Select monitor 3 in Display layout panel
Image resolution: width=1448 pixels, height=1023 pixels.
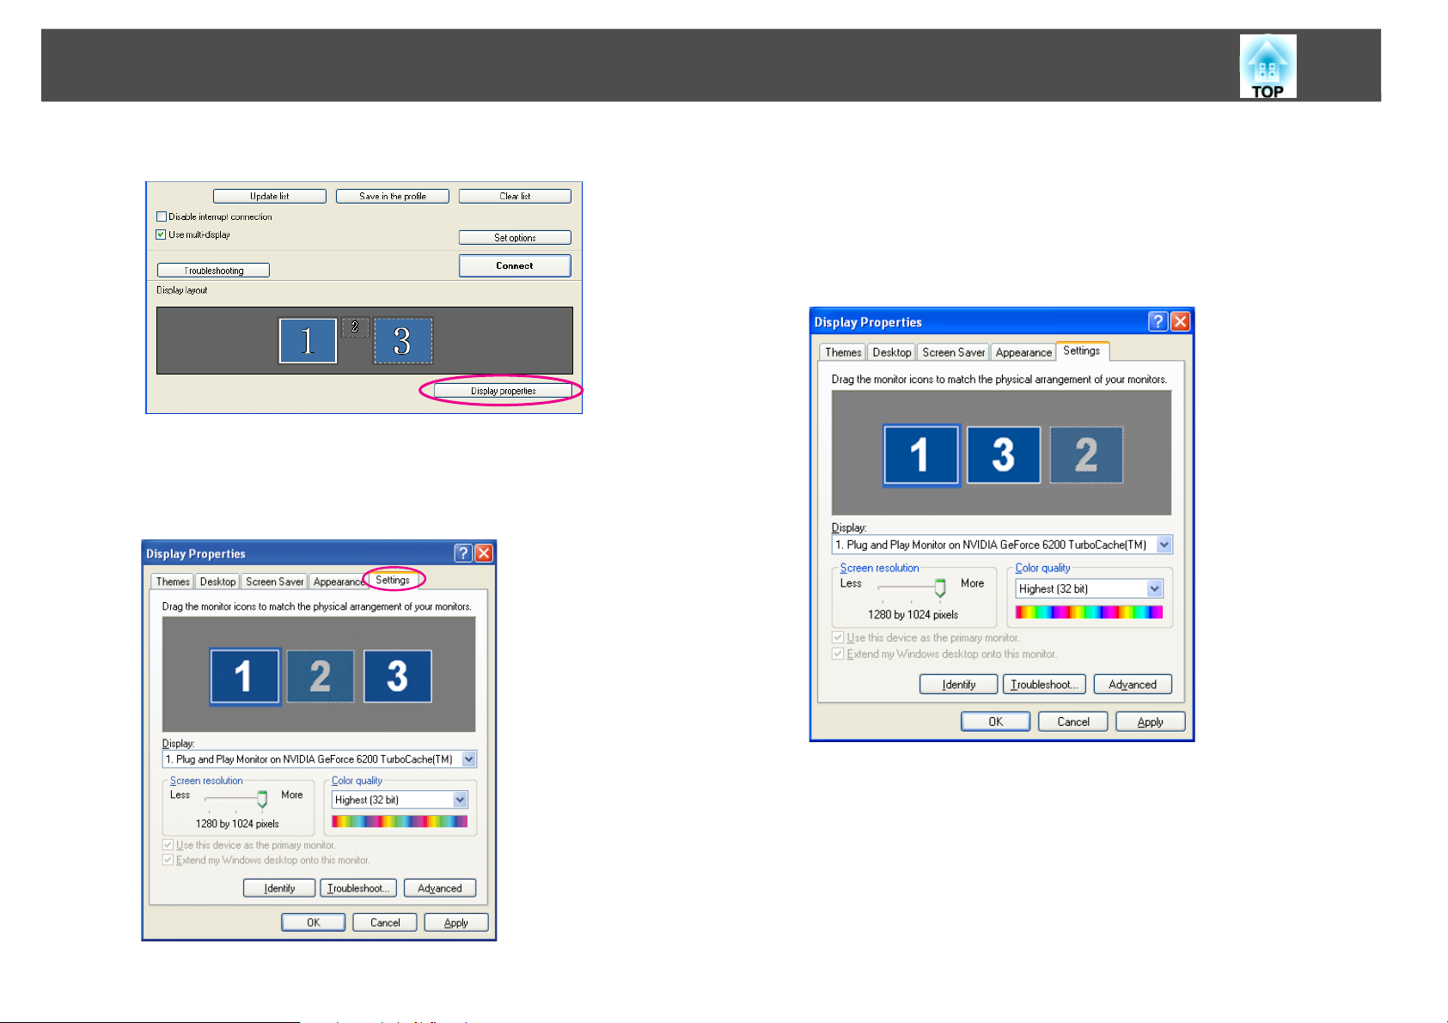point(402,341)
